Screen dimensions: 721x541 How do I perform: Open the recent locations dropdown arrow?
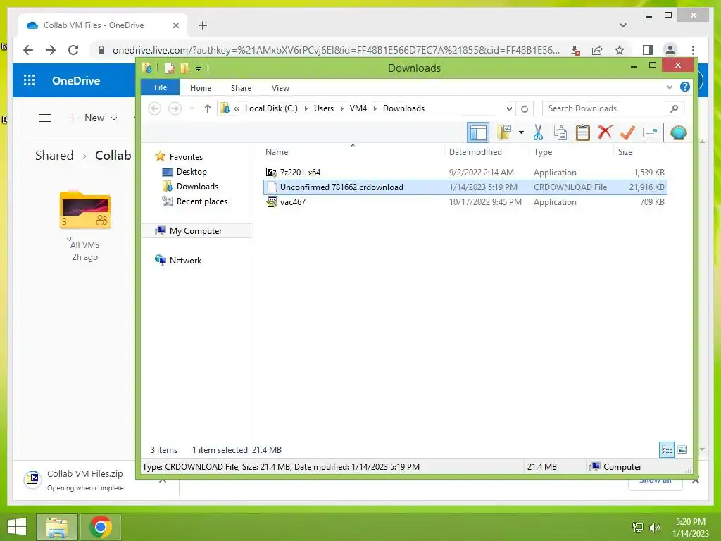pyautogui.click(x=192, y=108)
